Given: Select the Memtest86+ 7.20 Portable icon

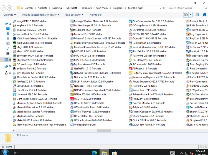Looking at the screenshot, I should (72, 34).
